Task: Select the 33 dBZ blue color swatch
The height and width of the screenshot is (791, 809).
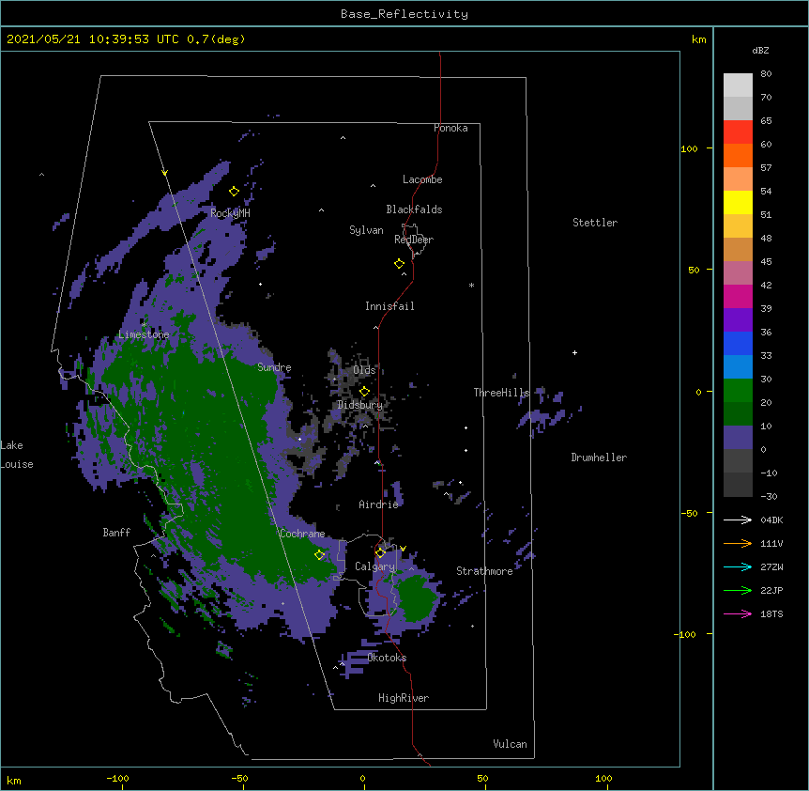Action: [738, 367]
